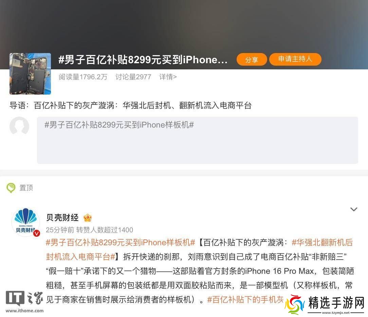Open the disassembled iPhone topic thumbnail
The width and height of the screenshot is (368, 317).
tap(30, 73)
